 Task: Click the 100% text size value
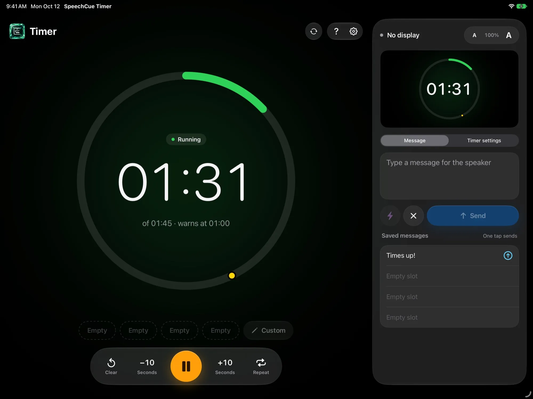pyautogui.click(x=491, y=35)
